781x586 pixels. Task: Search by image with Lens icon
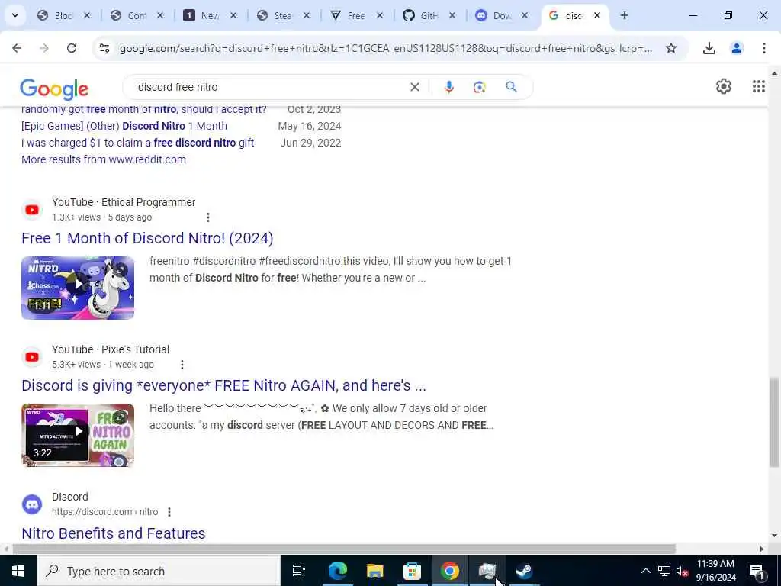pyautogui.click(x=479, y=87)
